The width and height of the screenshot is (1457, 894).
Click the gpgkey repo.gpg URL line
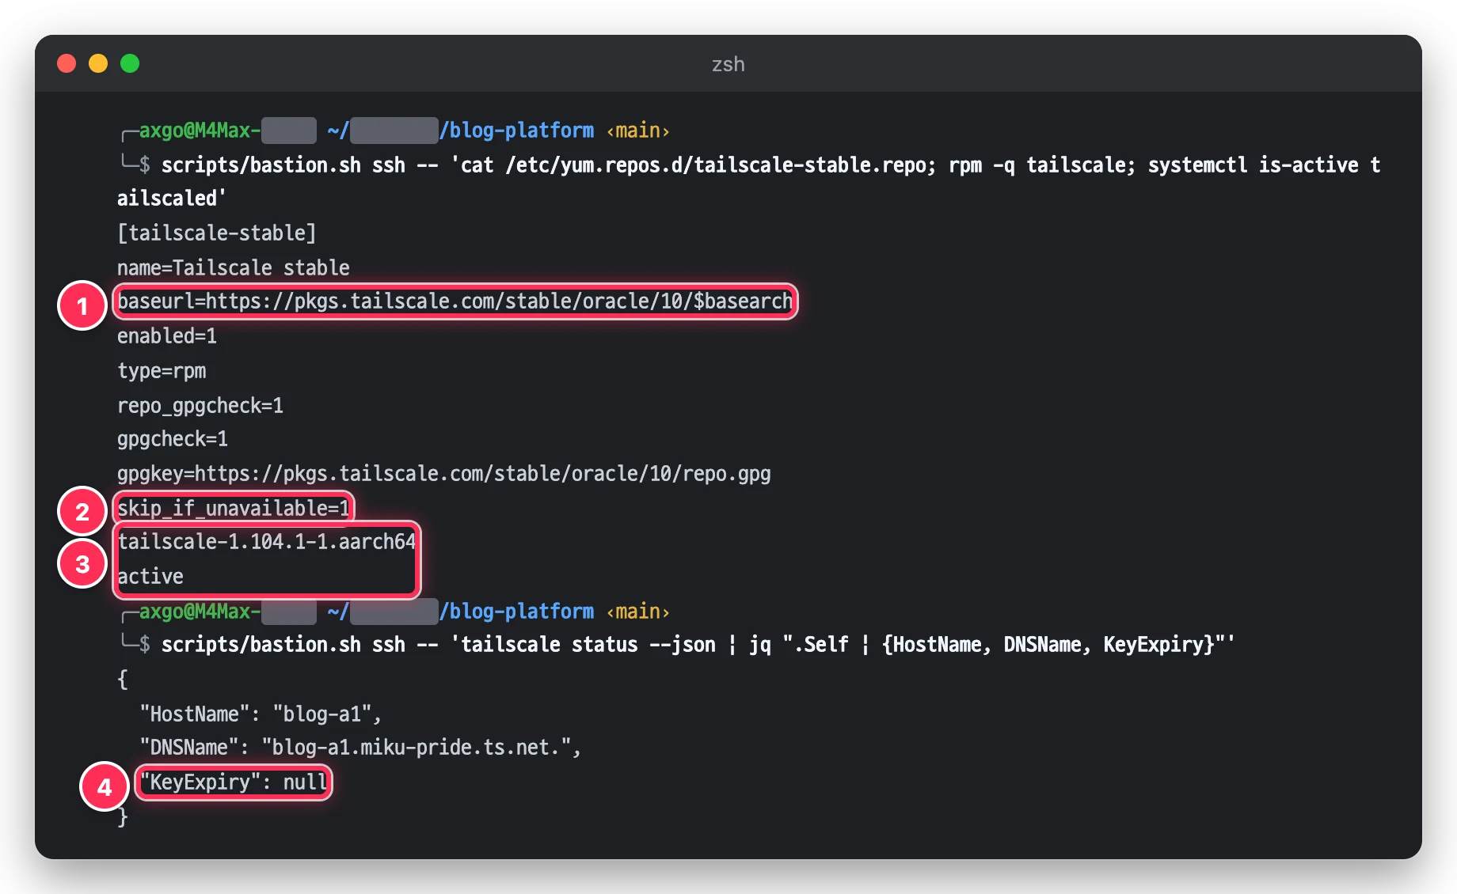click(444, 474)
